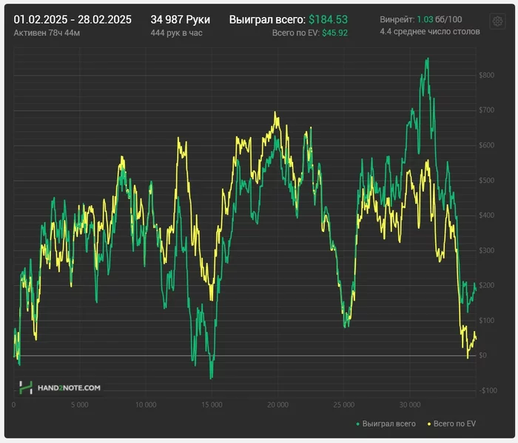Toggle the yellow 'Всего по EV' legend dot
This screenshot has height=443, width=518.
tap(429, 424)
